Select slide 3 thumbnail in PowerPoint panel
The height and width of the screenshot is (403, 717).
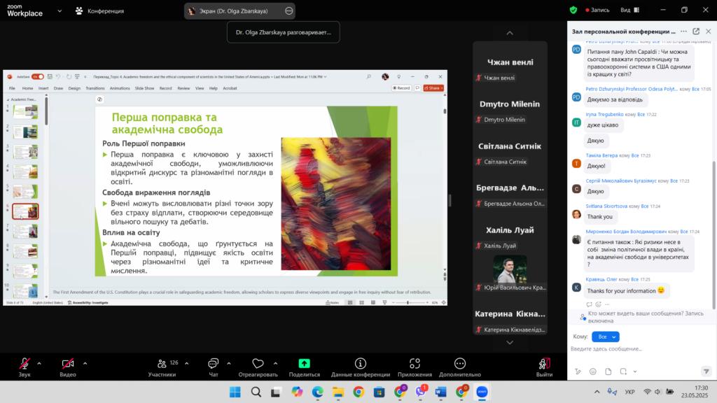[25, 151]
